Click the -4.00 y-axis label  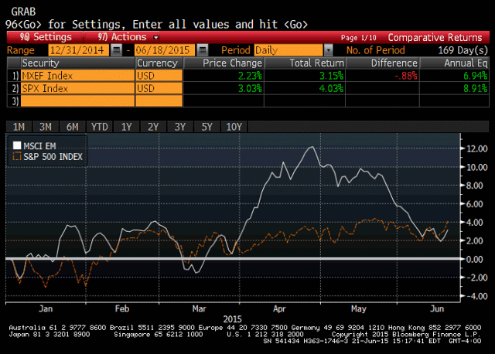pyautogui.click(x=477, y=296)
